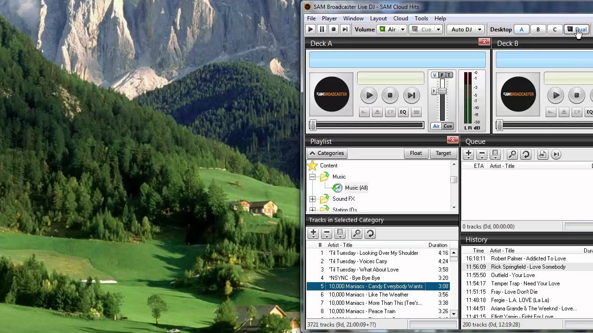Image resolution: width=593 pixels, height=333 pixels.
Task: Pause playback from the main toolbar
Action: (322, 29)
